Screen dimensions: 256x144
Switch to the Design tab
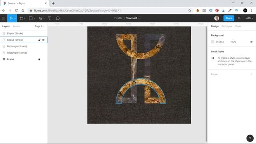[215, 26]
